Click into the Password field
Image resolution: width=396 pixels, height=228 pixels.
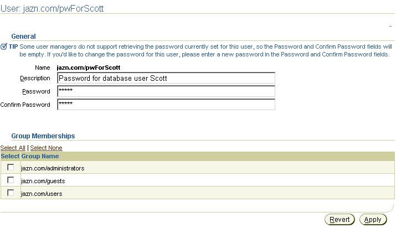coord(166,91)
